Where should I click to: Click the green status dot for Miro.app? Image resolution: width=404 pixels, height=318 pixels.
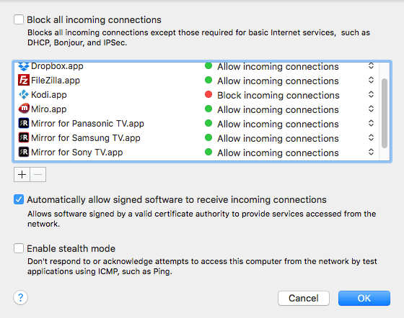point(208,109)
